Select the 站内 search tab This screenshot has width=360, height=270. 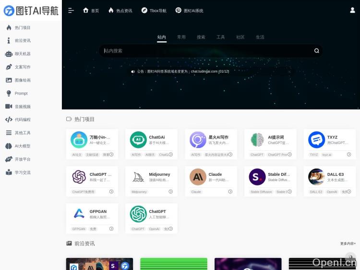[x=162, y=37]
